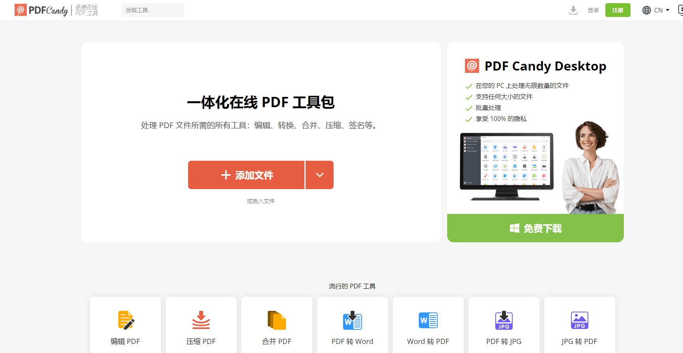Image resolution: width=683 pixels, height=353 pixels.
Task: Open the 编辑 PDF tool card icon
Action: pyautogui.click(x=126, y=320)
